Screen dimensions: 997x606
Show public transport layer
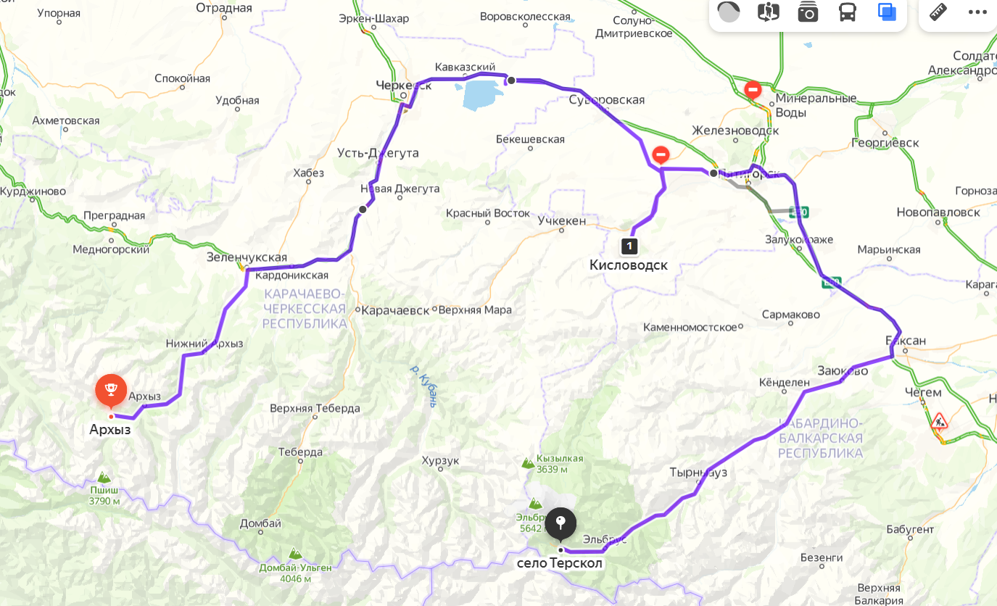tap(848, 12)
